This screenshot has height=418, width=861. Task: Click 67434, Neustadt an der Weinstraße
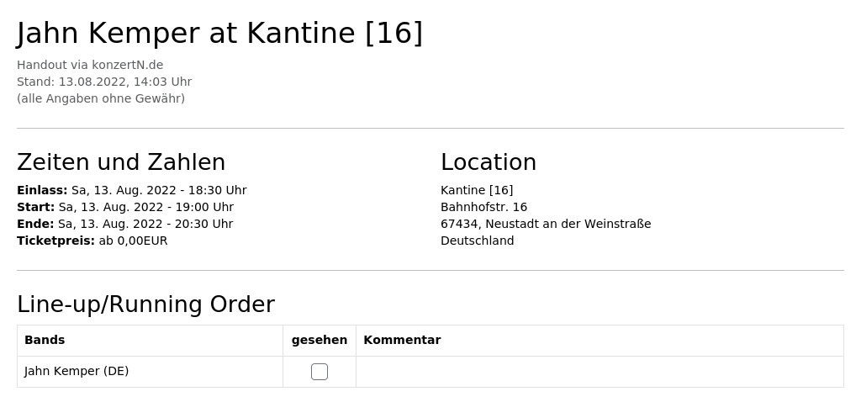click(x=546, y=224)
